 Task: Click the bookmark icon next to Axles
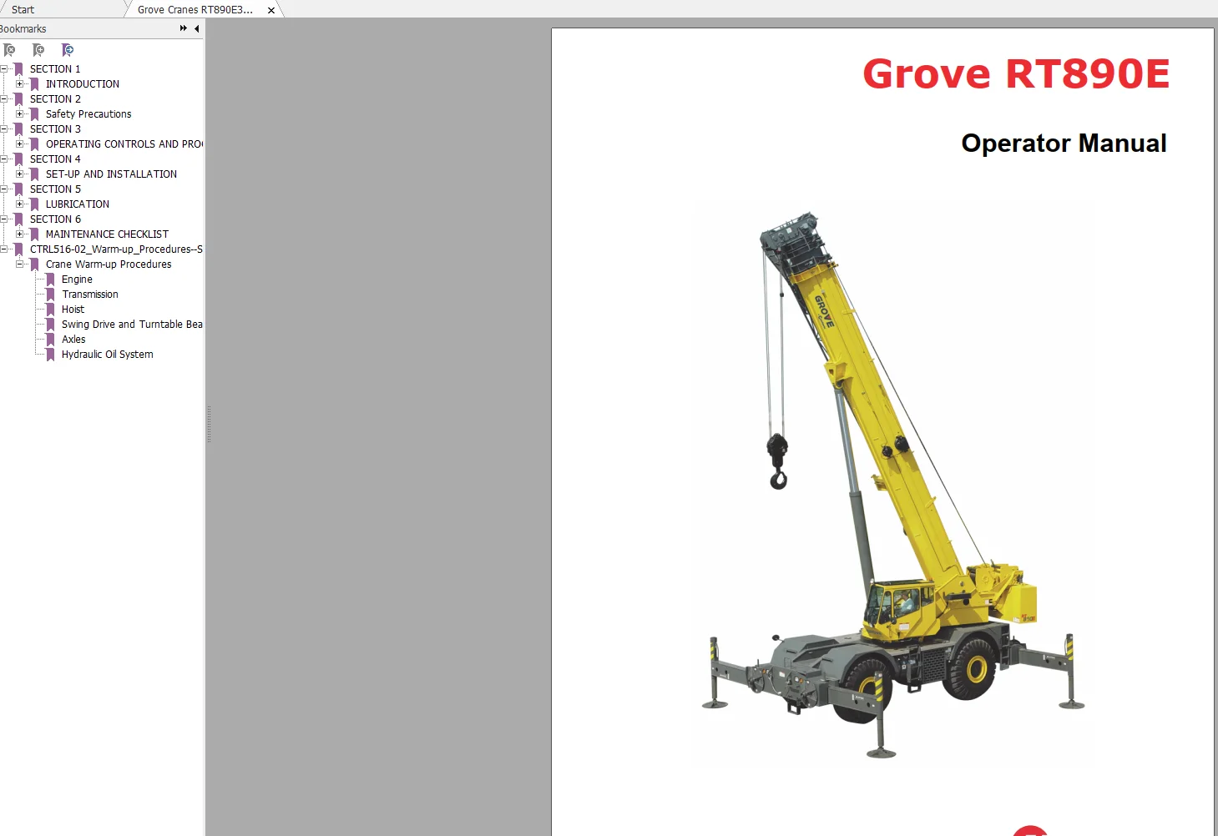tap(50, 340)
